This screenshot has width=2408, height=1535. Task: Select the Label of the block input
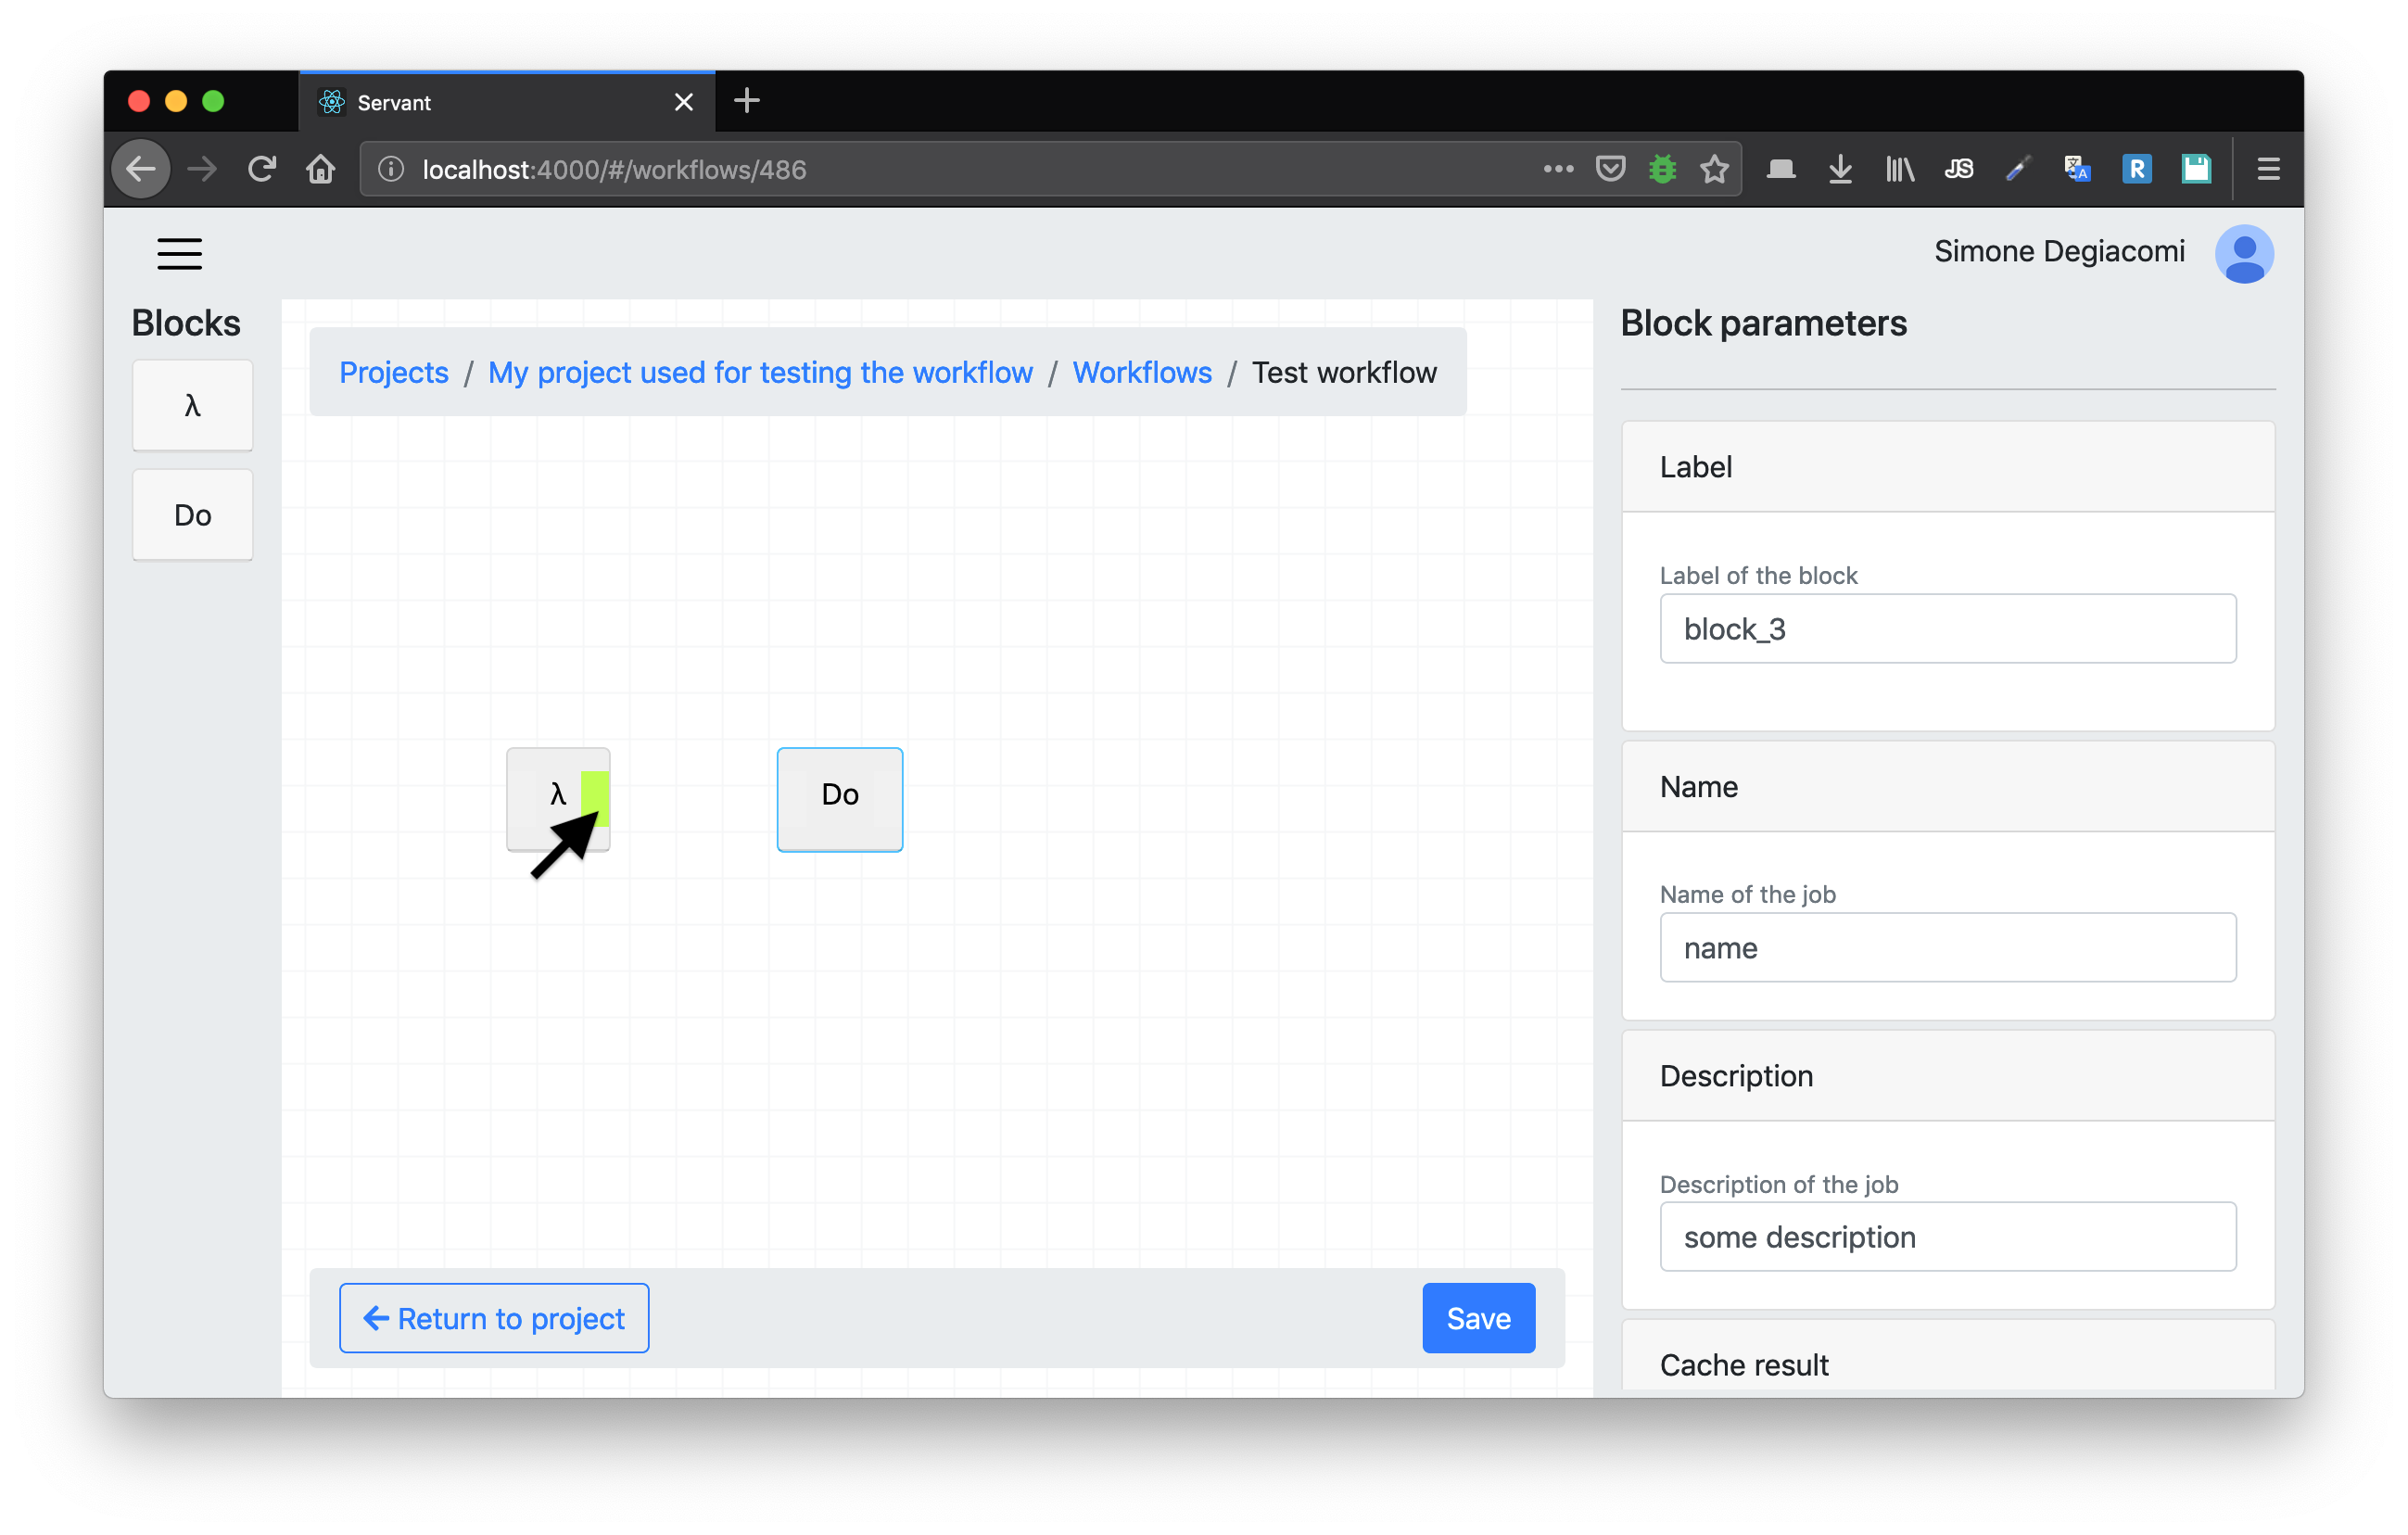(1948, 629)
